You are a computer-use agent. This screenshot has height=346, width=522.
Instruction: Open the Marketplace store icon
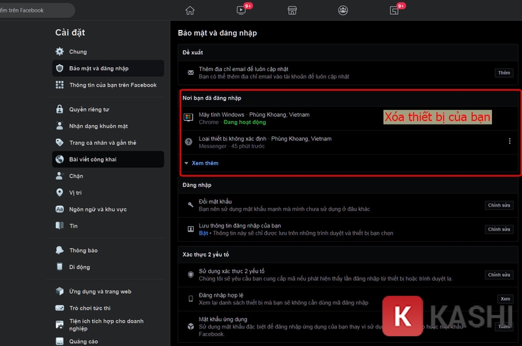pyautogui.click(x=292, y=10)
